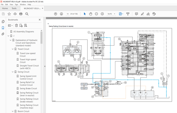Collapse the Travel Circuit bookmark group
The width and height of the screenshot is (177, 113).
click(13, 49)
